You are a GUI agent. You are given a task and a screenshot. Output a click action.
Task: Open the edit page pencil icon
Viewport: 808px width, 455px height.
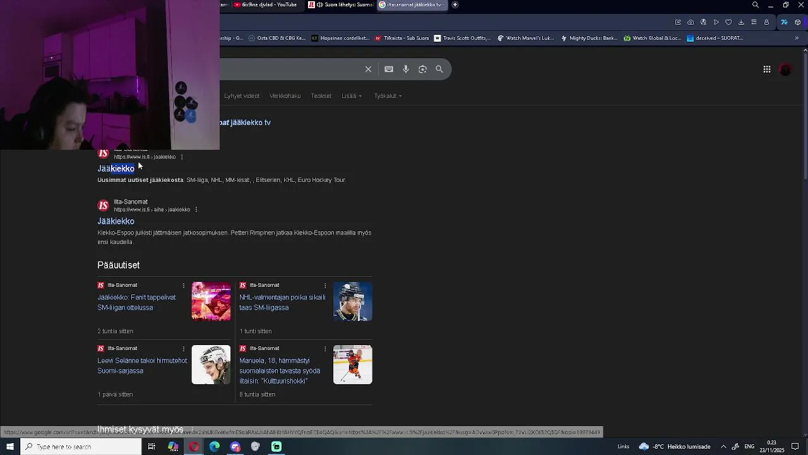pos(678,22)
